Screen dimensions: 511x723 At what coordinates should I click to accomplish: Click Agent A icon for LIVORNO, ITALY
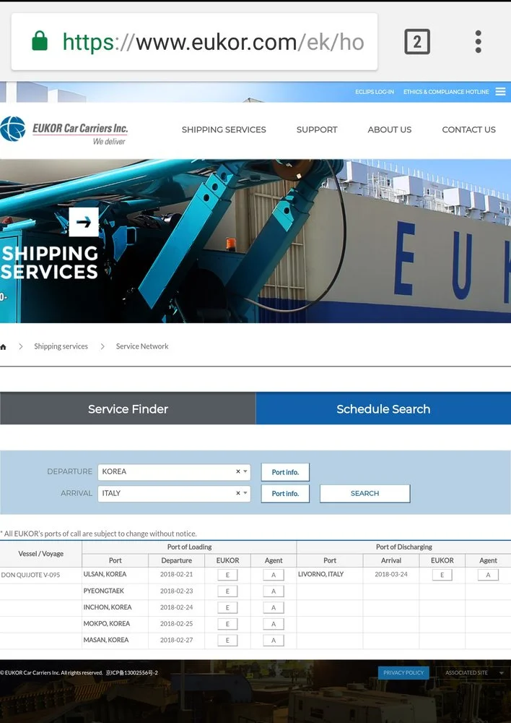[x=488, y=575]
